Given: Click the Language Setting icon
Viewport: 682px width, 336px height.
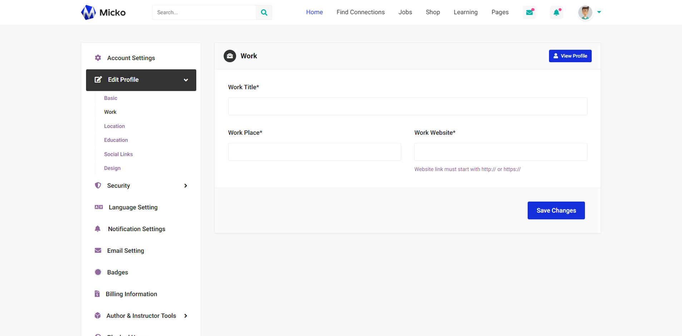Looking at the screenshot, I should [x=99, y=207].
